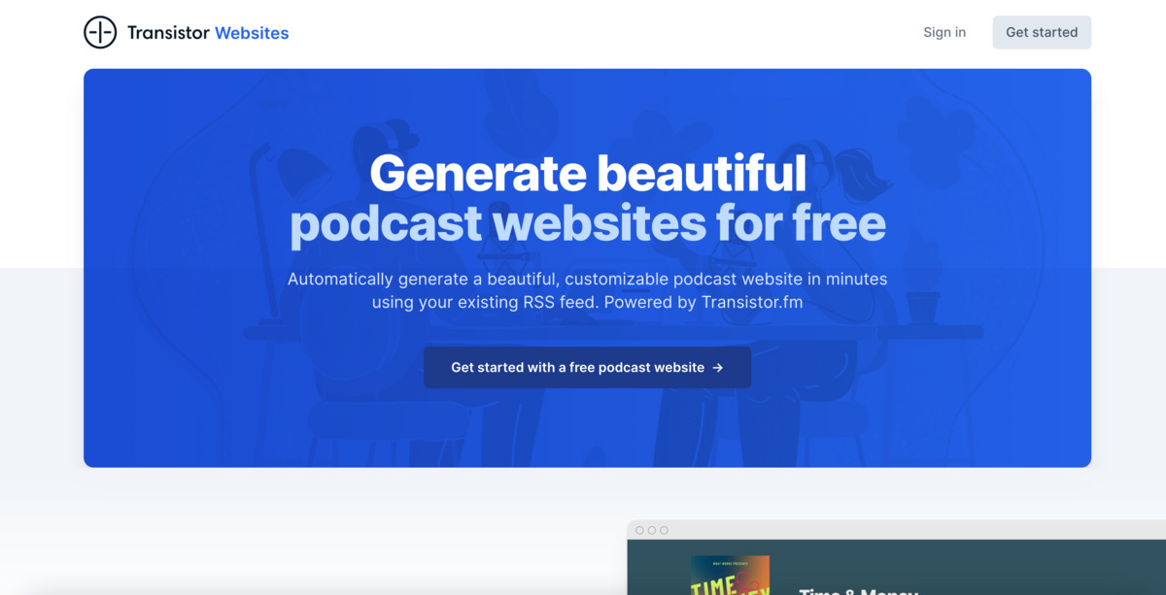Click the arrow icon on the free podcast button
This screenshot has width=1166, height=595.
[718, 368]
